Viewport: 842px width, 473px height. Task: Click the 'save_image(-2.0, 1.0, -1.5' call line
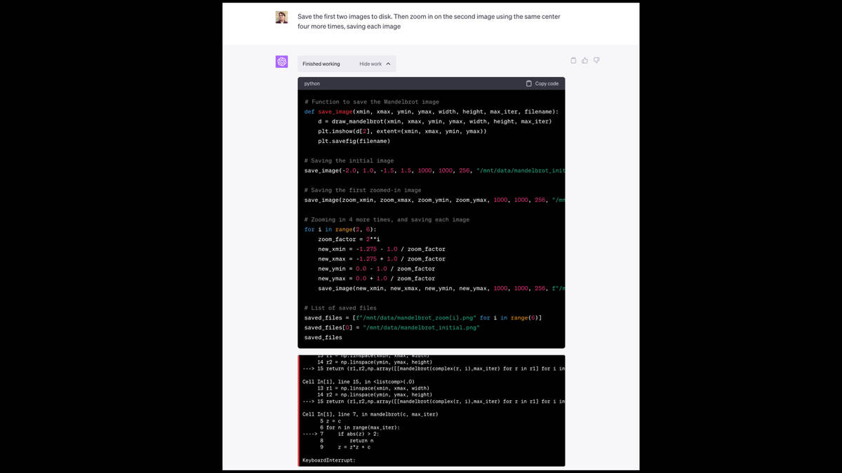pyautogui.click(x=434, y=170)
